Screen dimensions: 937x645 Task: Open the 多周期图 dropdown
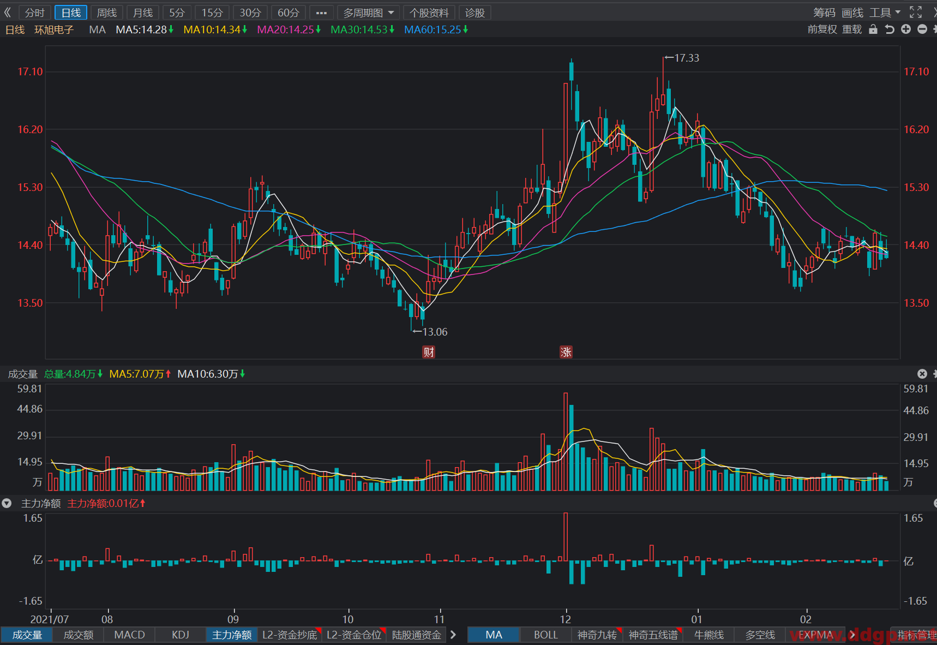[369, 13]
